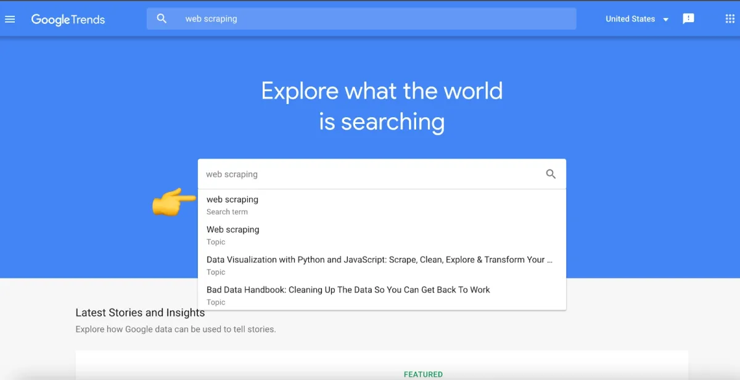740x380 pixels.
Task: Open the United States country dropdown
Action: 637,19
